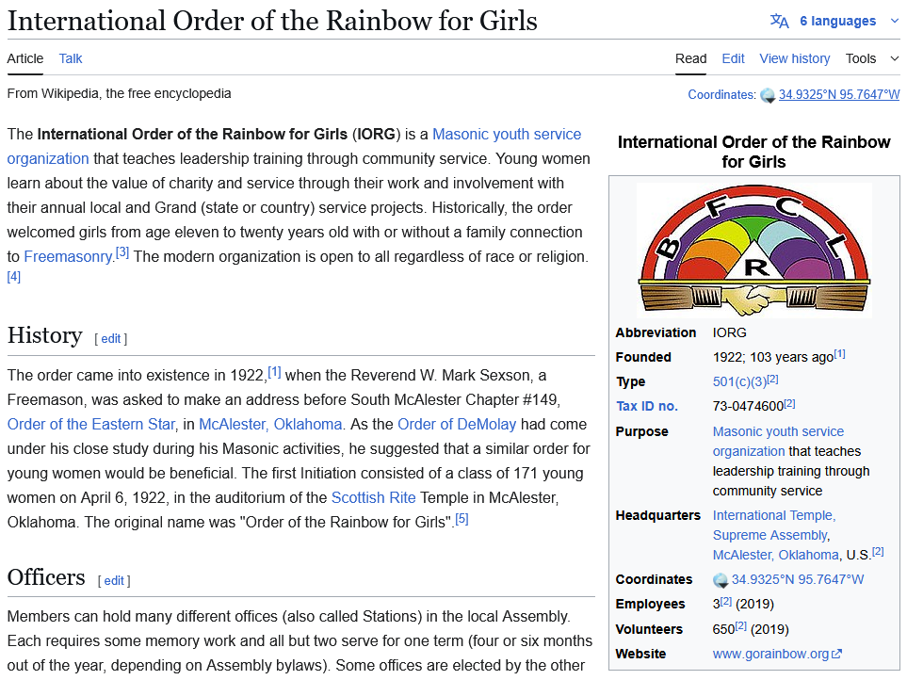This screenshot has width=907, height=680.
Task: Open infobox Masonic youth service organization link
Action: click(x=778, y=441)
